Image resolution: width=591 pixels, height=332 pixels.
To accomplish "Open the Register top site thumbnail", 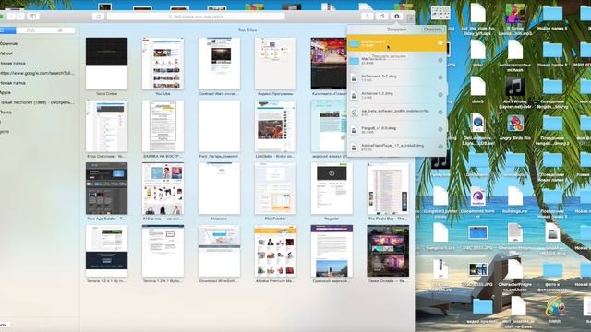I will (x=332, y=188).
